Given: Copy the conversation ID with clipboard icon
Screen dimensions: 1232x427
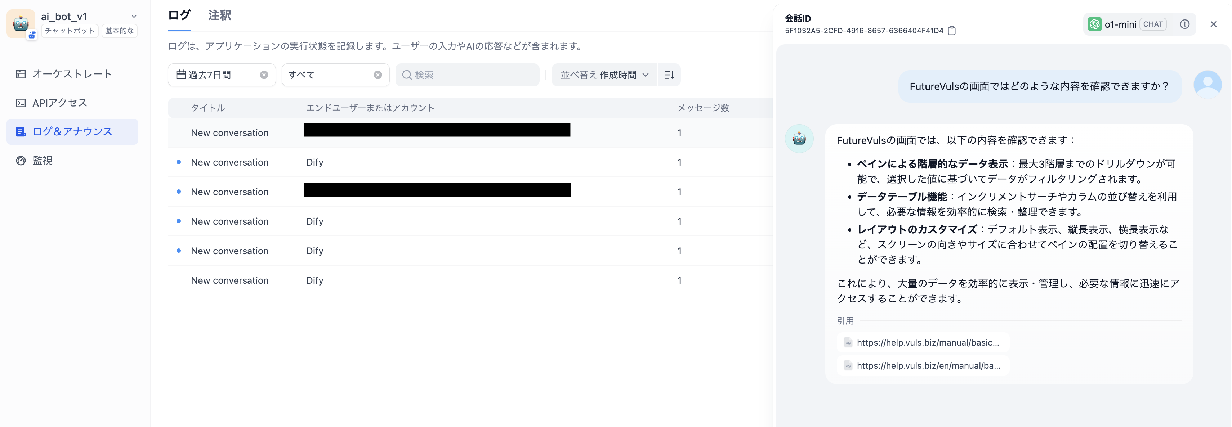Looking at the screenshot, I should click(952, 31).
